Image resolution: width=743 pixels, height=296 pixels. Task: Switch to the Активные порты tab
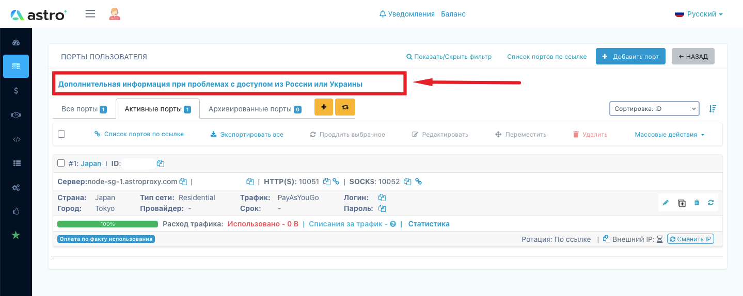tap(157, 109)
